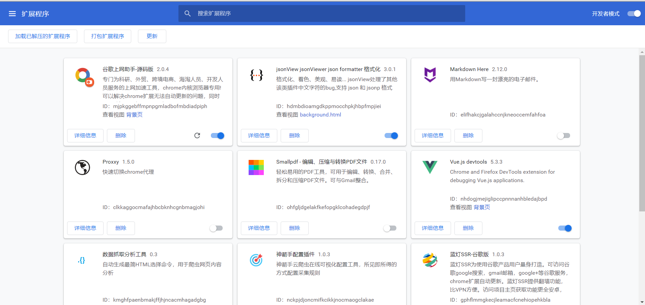
Task: Click the 蓝灯SSR-谷歌版 extension icon
Action: coord(430,260)
